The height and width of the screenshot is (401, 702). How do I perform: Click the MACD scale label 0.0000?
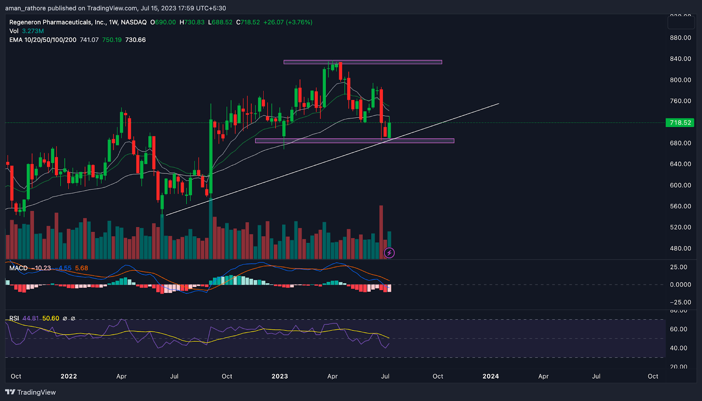tap(681, 285)
